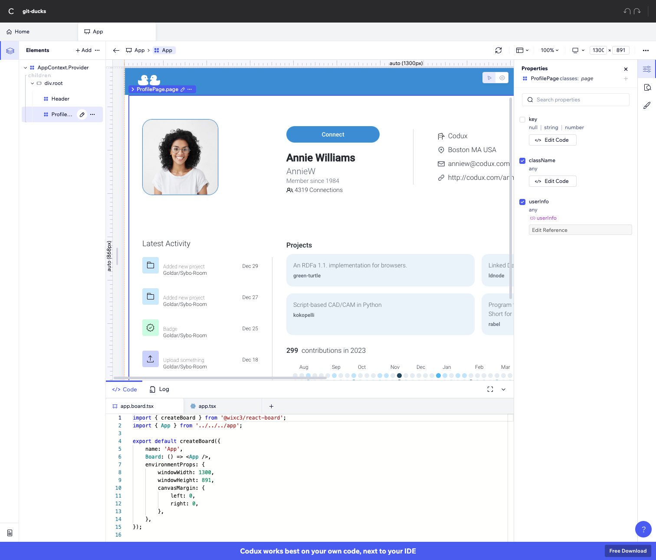Viewport: 656px width, 560px height.
Task: Expand the ProfilePage.page tag chevron
Action: coord(133,89)
